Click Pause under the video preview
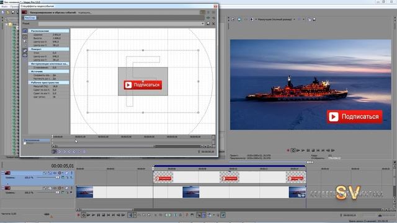This screenshot has width=397, height=223. [308, 150]
